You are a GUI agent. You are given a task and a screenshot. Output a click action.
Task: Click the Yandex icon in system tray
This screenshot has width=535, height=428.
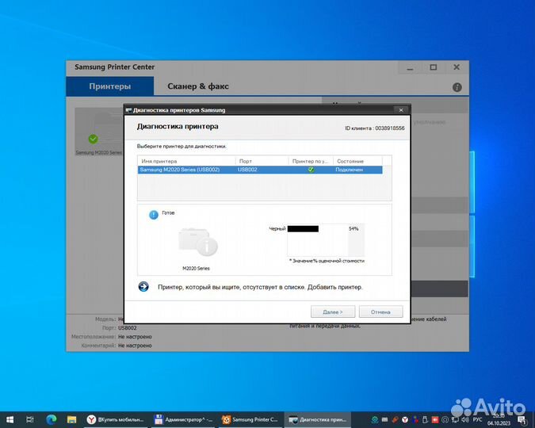(x=405, y=419)
